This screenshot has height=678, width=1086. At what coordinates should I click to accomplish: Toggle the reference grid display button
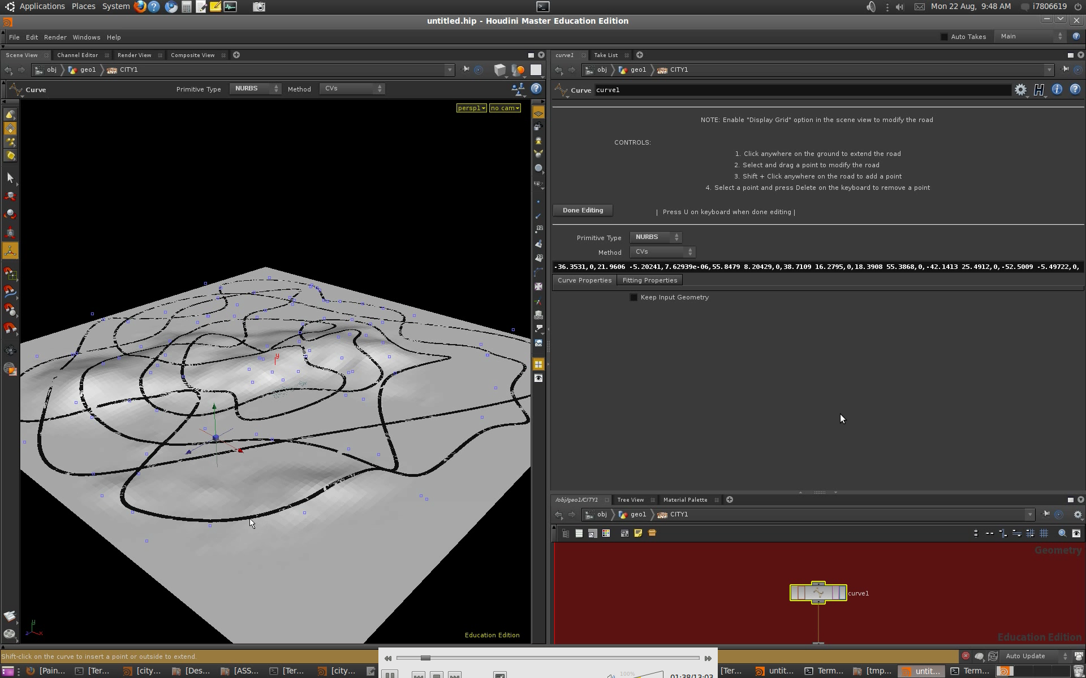[538, 113]
